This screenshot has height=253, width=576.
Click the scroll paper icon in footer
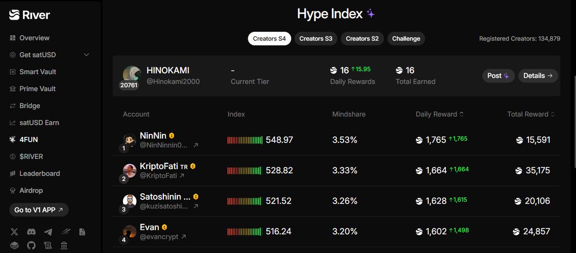coord(48,246)
